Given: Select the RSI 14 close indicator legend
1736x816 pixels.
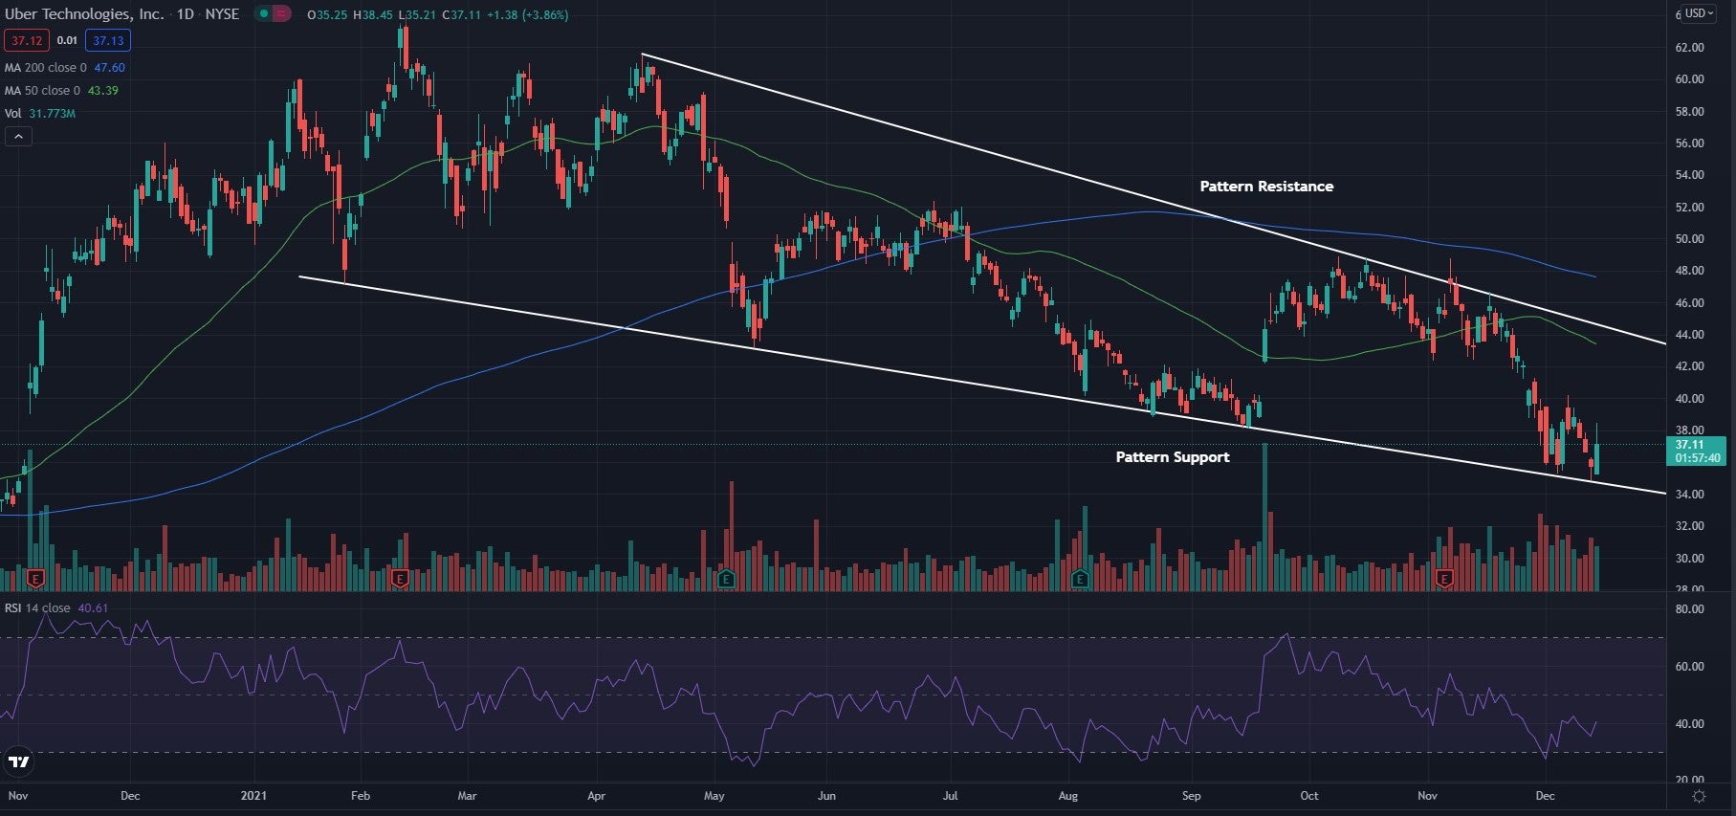Looking at the screenshot, I should [x=56, y=608].
